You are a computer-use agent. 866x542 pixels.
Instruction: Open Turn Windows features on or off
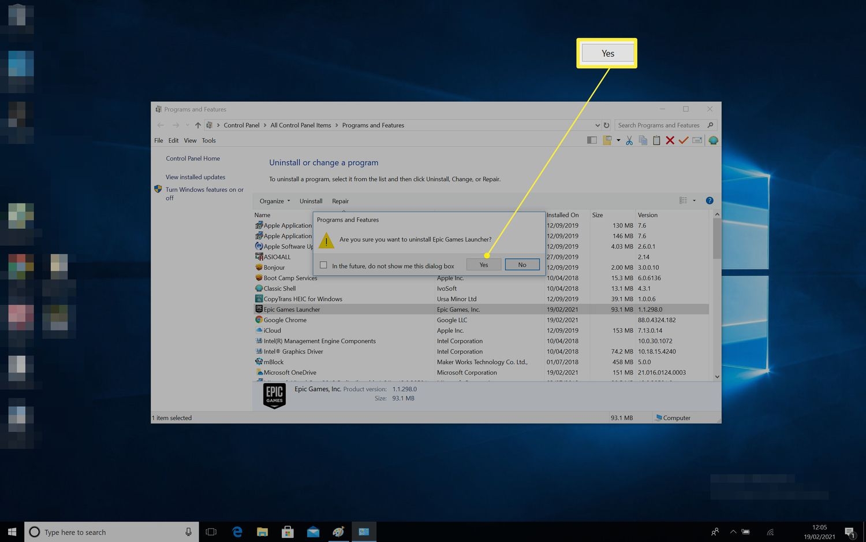pos(204,194)
